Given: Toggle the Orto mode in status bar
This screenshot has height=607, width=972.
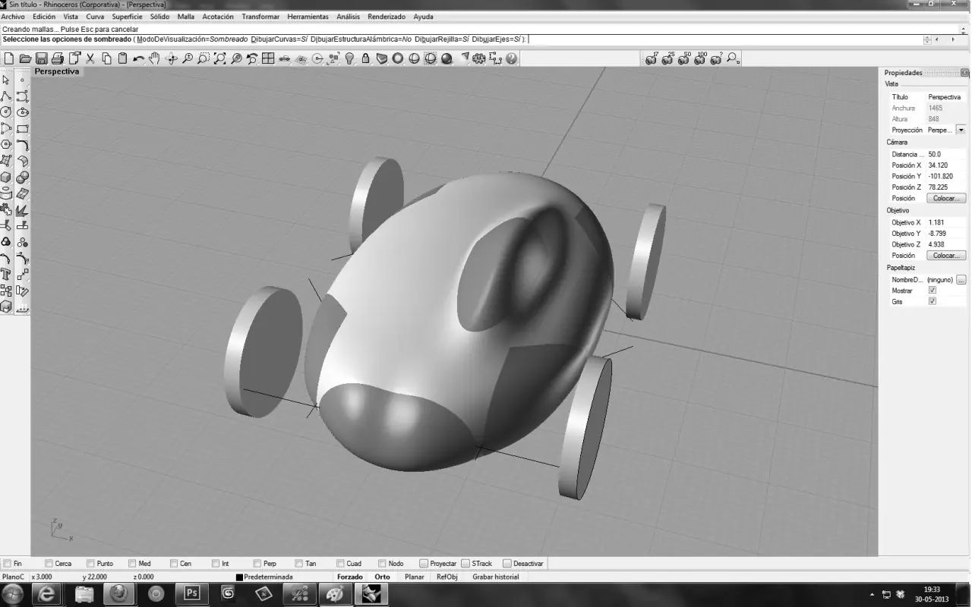Looking at the screenshot, I should pyautogui.click(x=382, y=577).
